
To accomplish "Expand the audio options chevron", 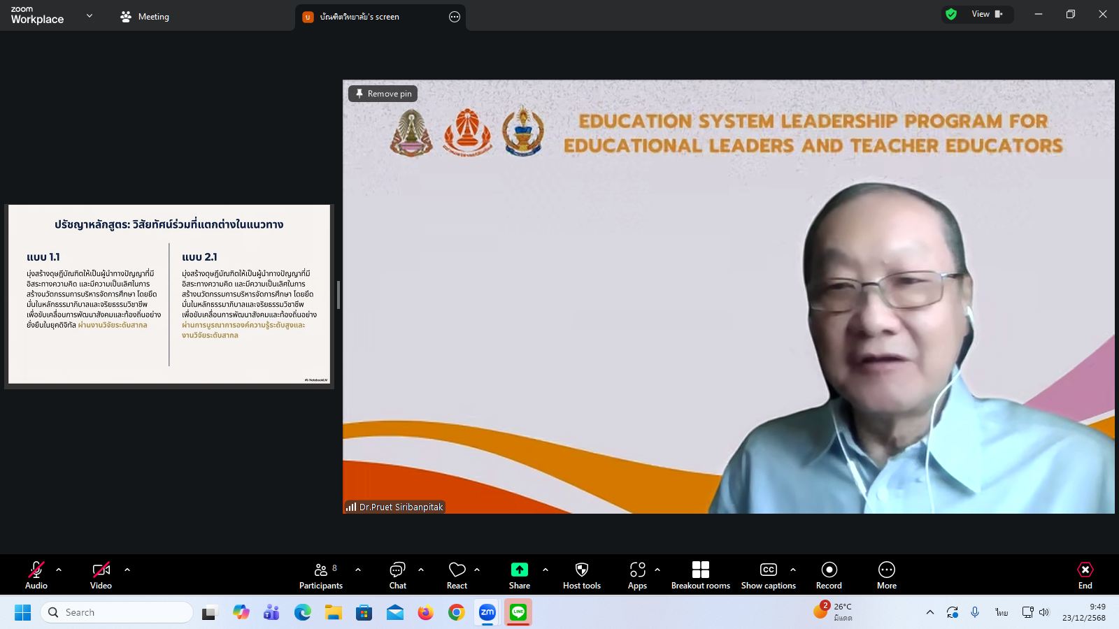I will point(59,570).
